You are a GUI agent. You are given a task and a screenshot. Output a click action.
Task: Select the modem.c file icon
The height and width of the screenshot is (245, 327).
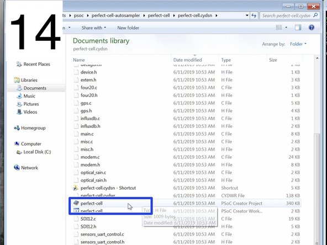click(x=76, y=157)
